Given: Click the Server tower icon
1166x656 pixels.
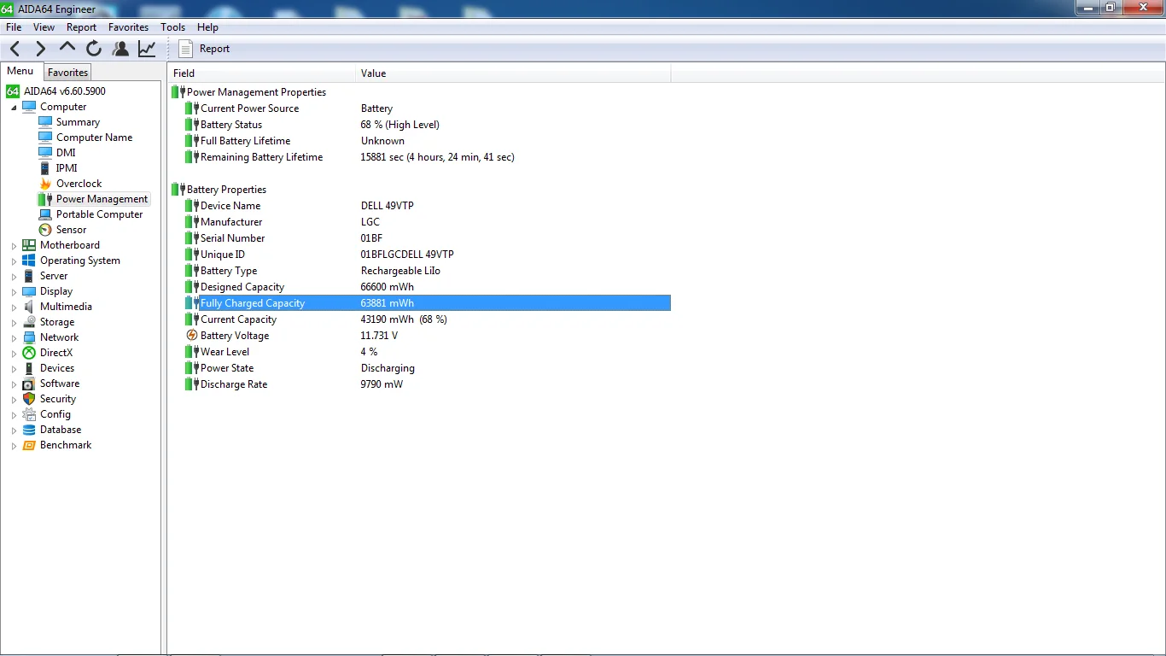Looking at the screenshot, I should click(x=29, y=276).
